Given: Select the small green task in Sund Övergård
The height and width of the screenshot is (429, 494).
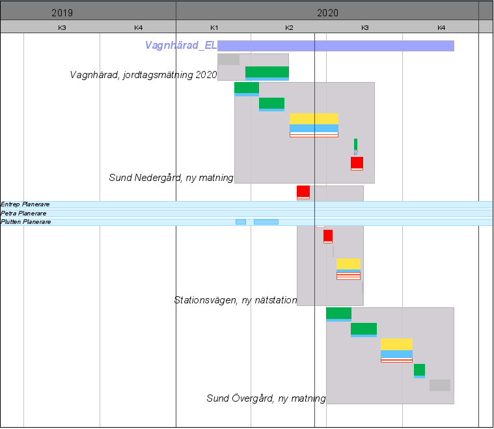Looking at the screenshot, I should [x=419, y=371].
